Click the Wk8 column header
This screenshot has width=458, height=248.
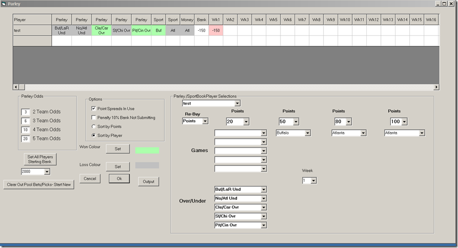coord(317,20)
